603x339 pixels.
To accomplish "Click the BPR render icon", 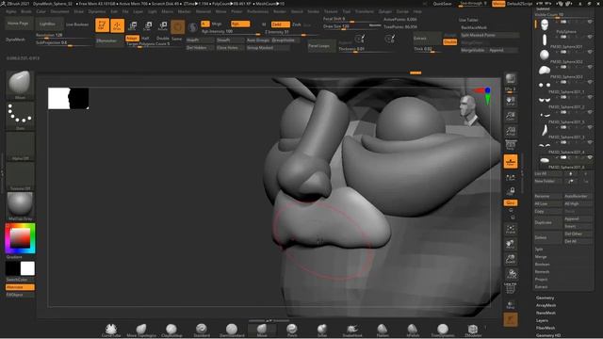I will click(511, 79).
